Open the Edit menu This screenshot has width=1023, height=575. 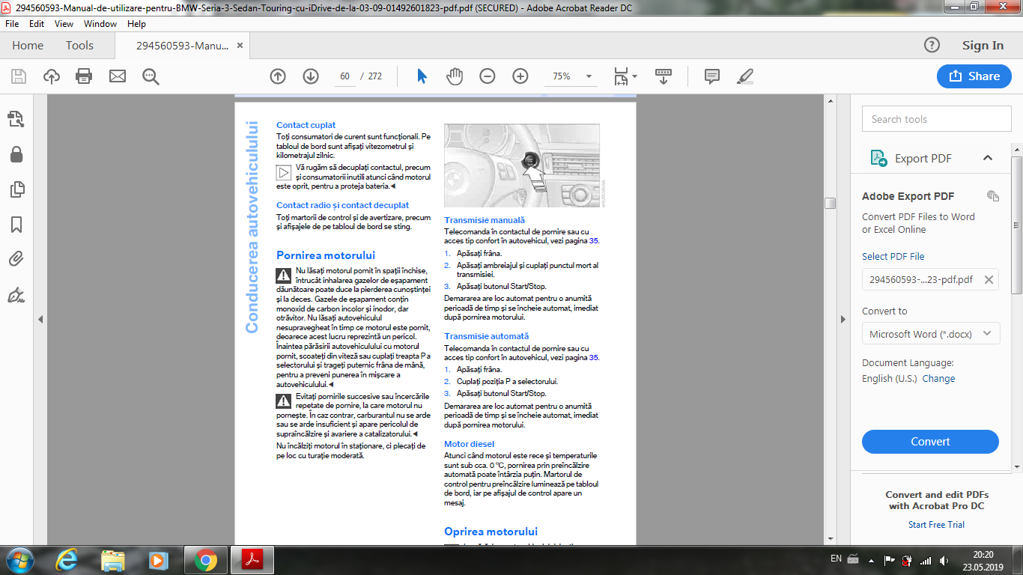click(37, 24)
